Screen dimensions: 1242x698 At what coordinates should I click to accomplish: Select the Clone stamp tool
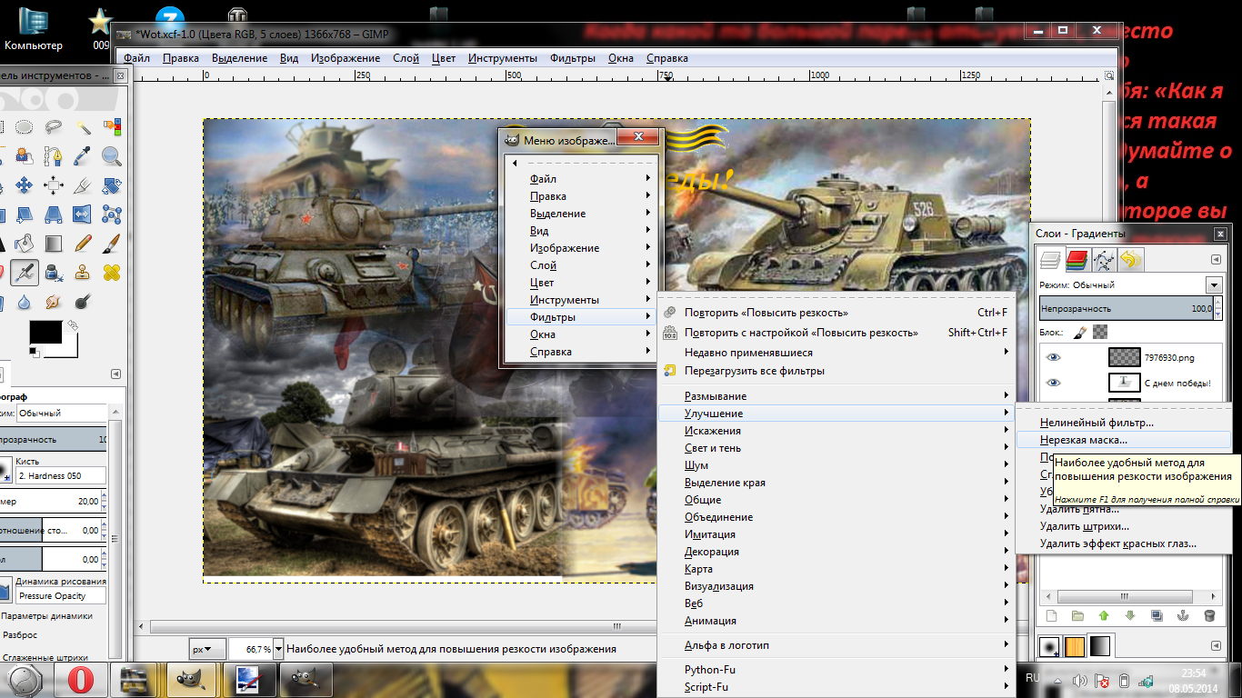[82, 272]
